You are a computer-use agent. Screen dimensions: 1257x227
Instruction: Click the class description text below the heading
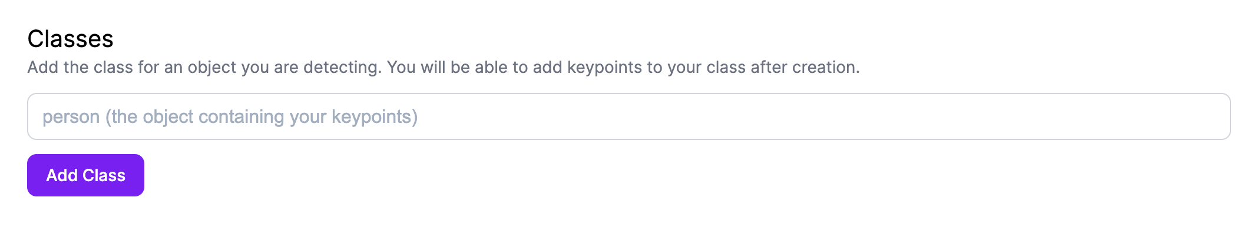click(444, 67)
